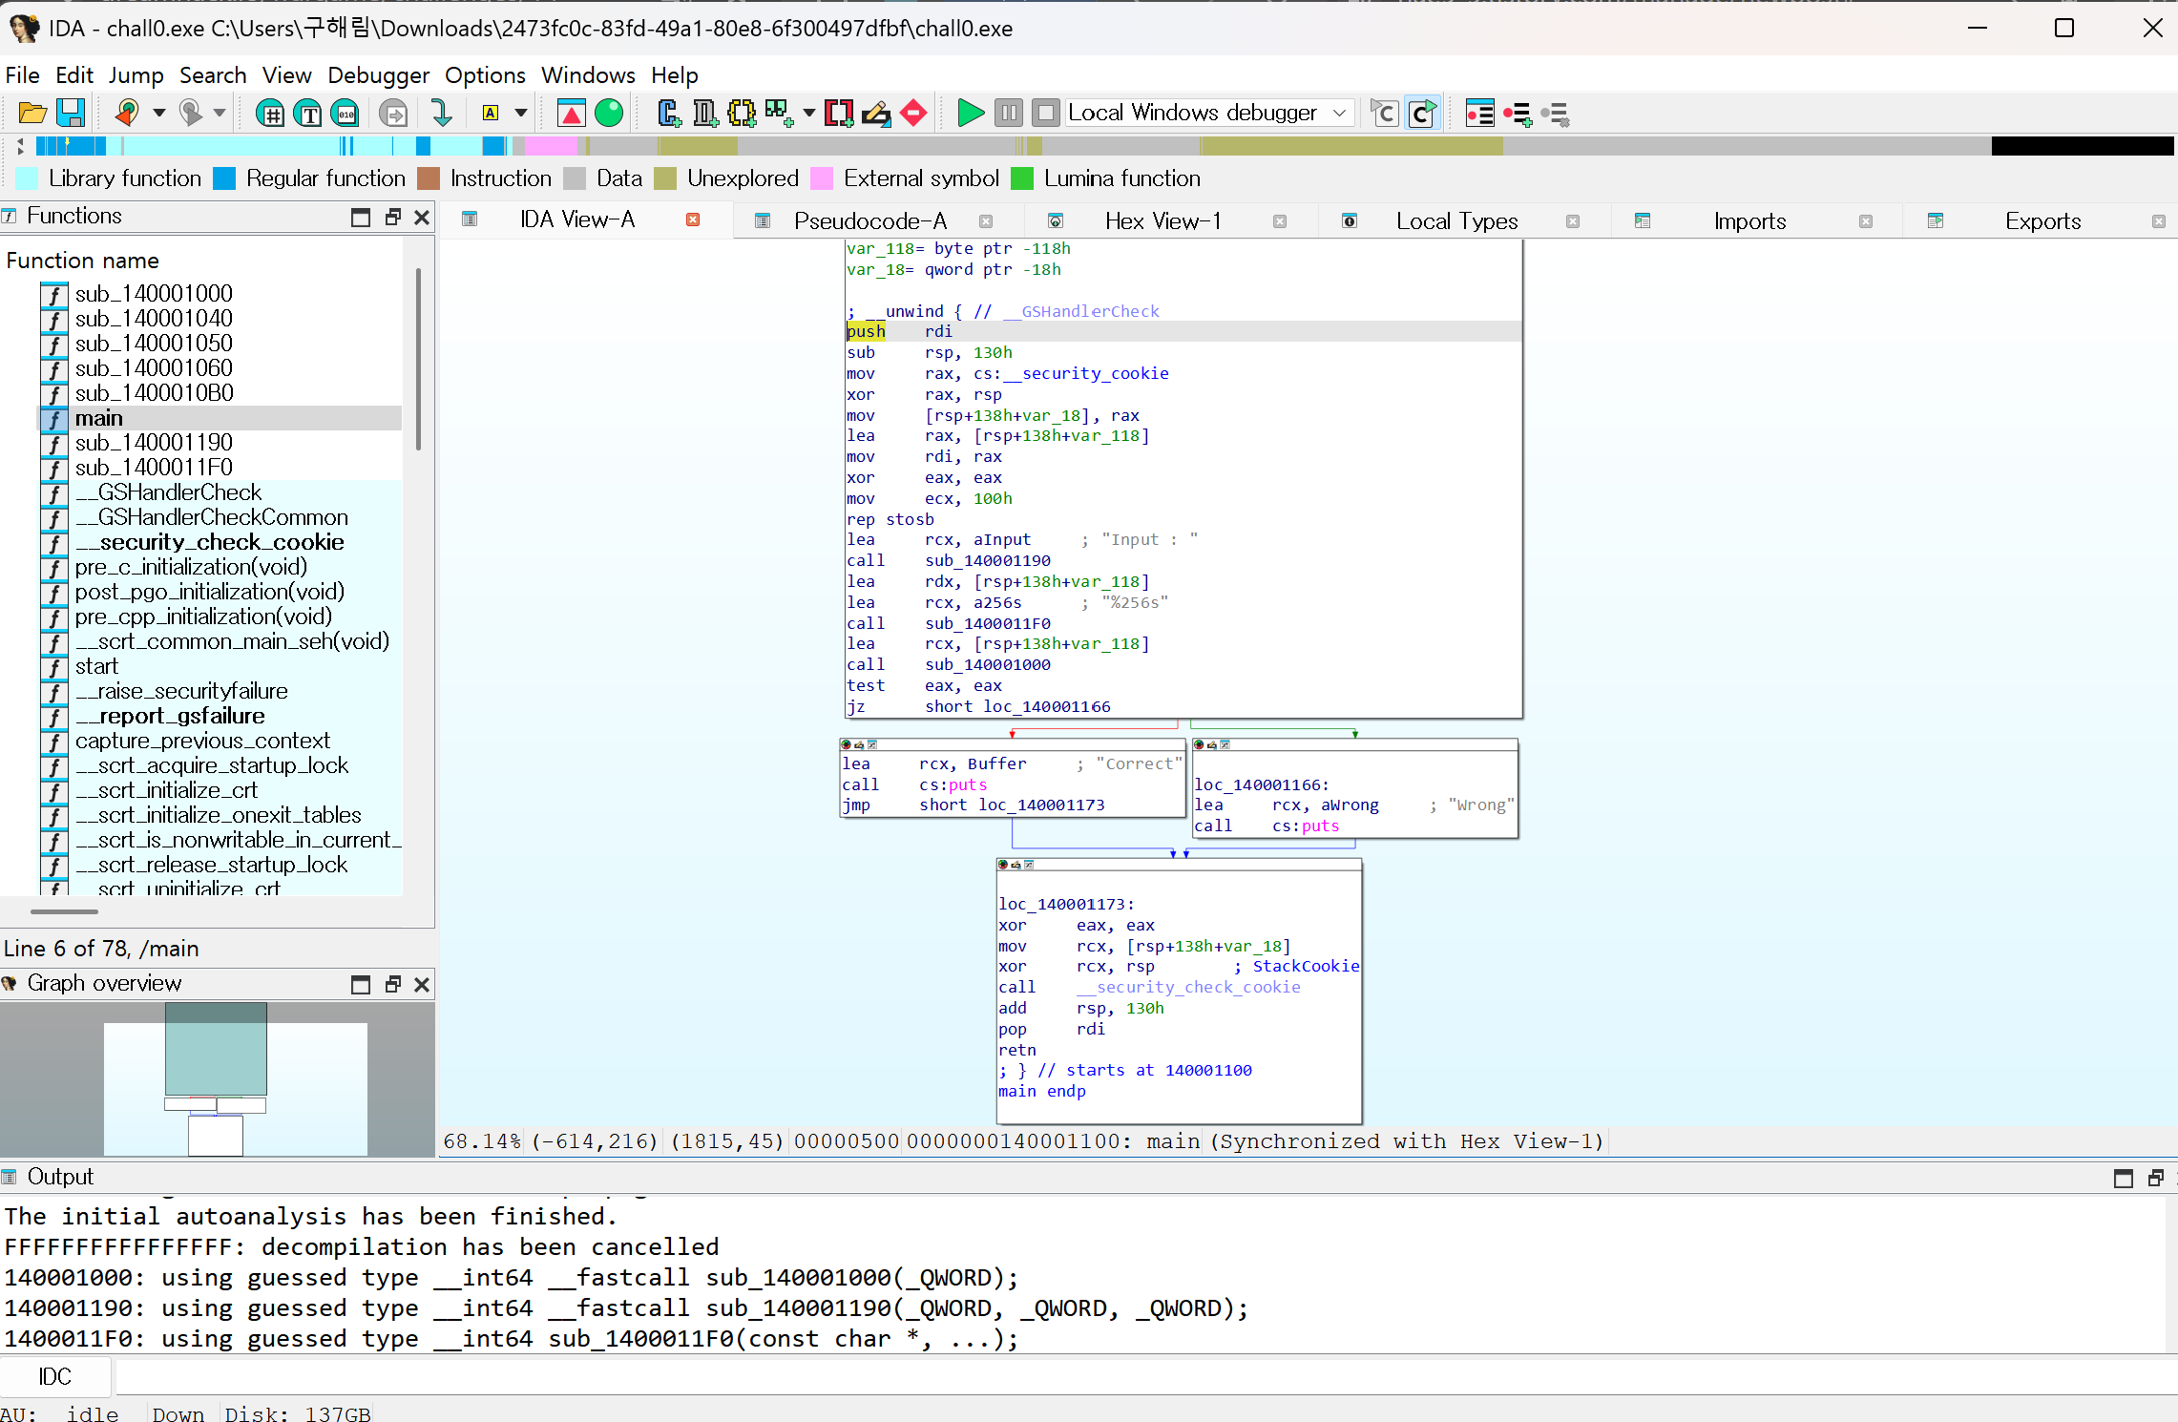Close the Functions panel

pos(422,218)
